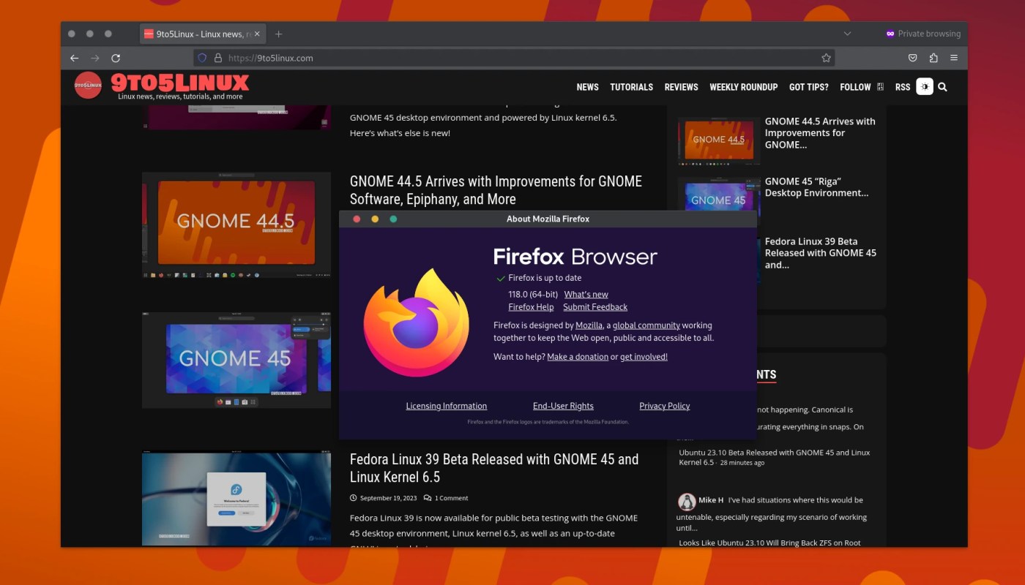Click the 118.0 (64-bit) version text
Viewport: 1025px width, 585px height.
coord(533,294)
